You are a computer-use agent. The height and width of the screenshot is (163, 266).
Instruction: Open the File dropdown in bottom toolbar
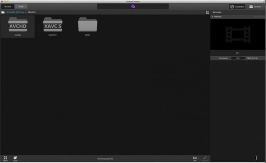click(196, 159)
